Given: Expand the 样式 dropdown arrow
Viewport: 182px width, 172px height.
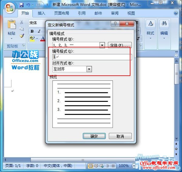Looking at the screenshot, I should point(150,38).
